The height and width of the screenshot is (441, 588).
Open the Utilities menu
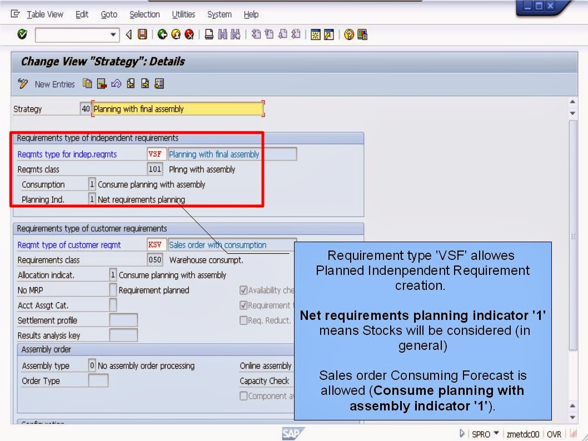point(183,14)
